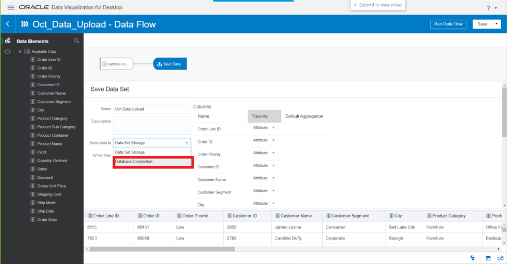Click the Available Data dataset icon

point(27,51)
